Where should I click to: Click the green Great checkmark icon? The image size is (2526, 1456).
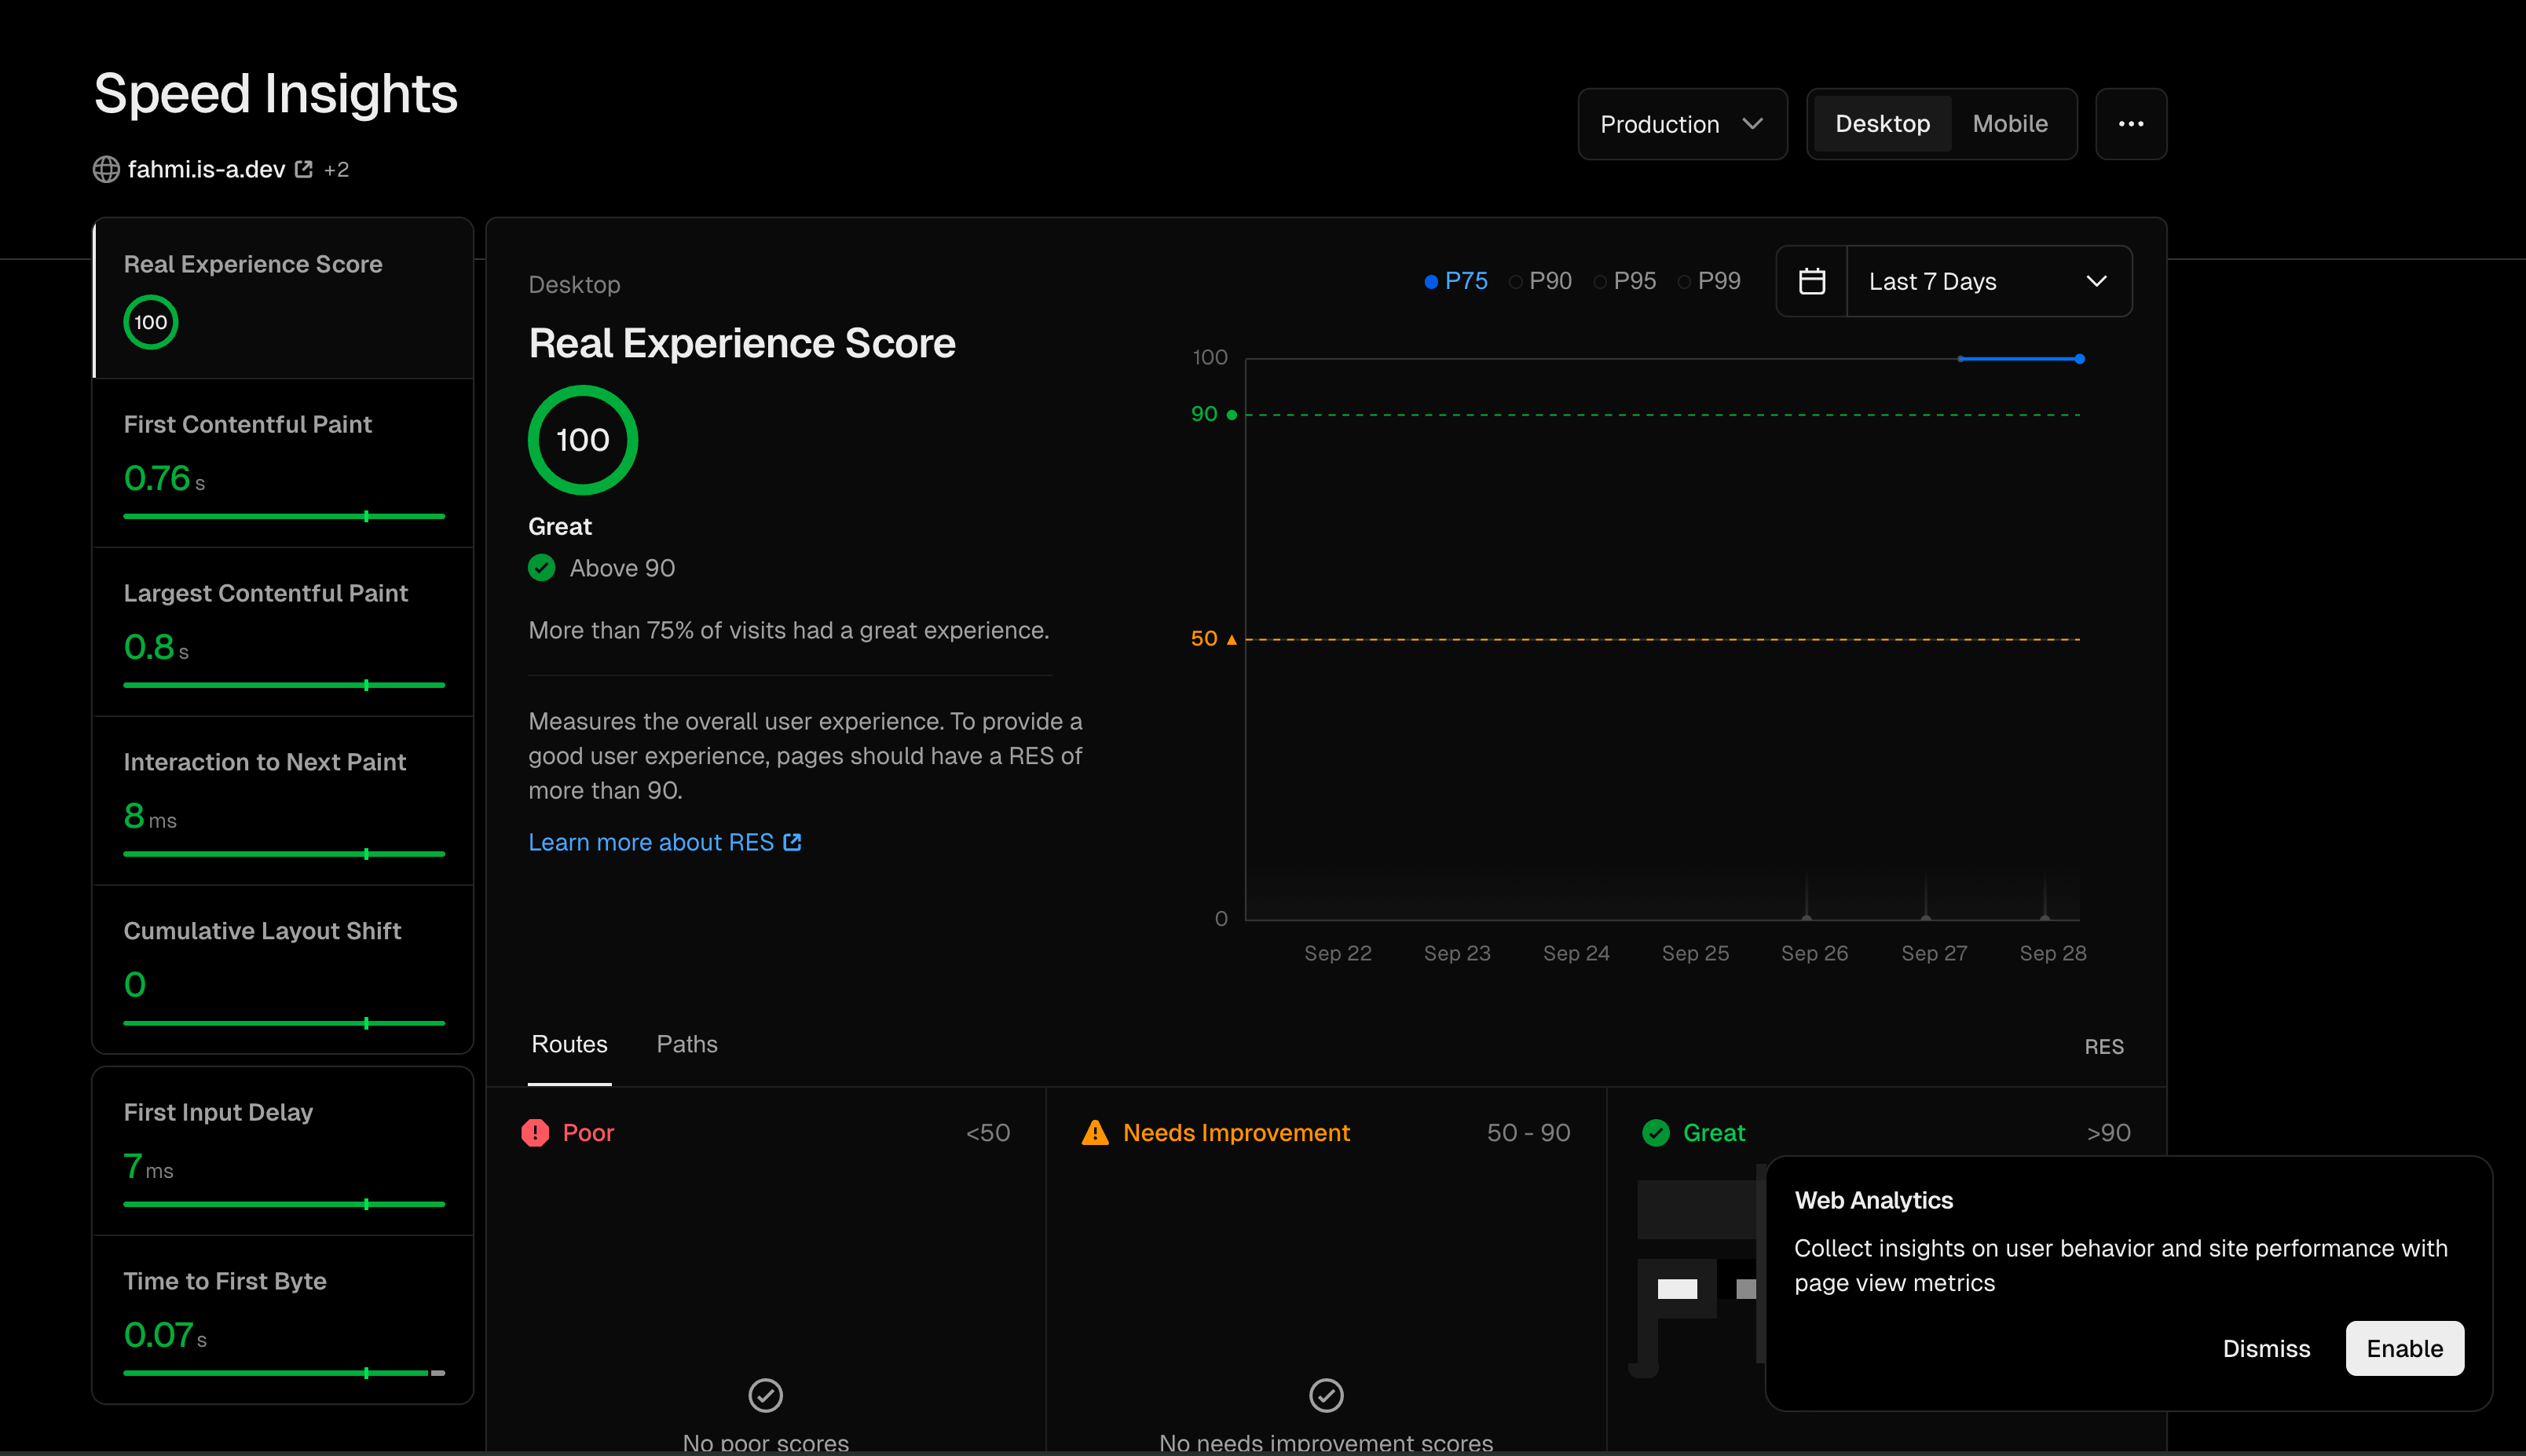click(1655, 1132)
